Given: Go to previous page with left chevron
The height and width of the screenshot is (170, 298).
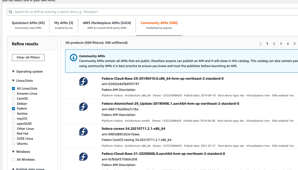Looking at the screenshot, I should pos(260,44).
